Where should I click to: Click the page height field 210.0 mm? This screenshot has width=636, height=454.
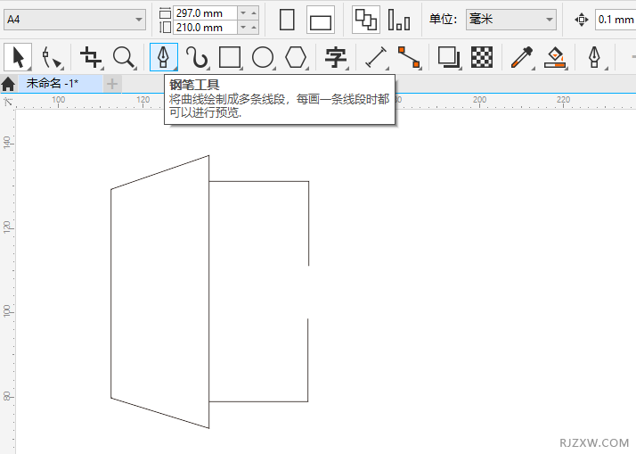[205, 28]
